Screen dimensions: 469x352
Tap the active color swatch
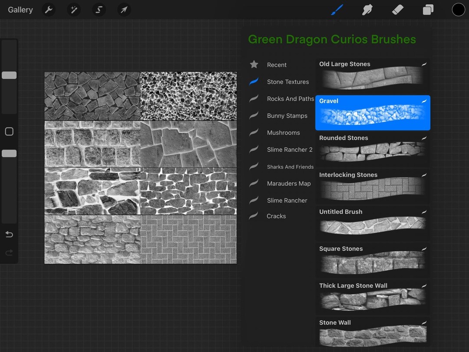[459, 9]
